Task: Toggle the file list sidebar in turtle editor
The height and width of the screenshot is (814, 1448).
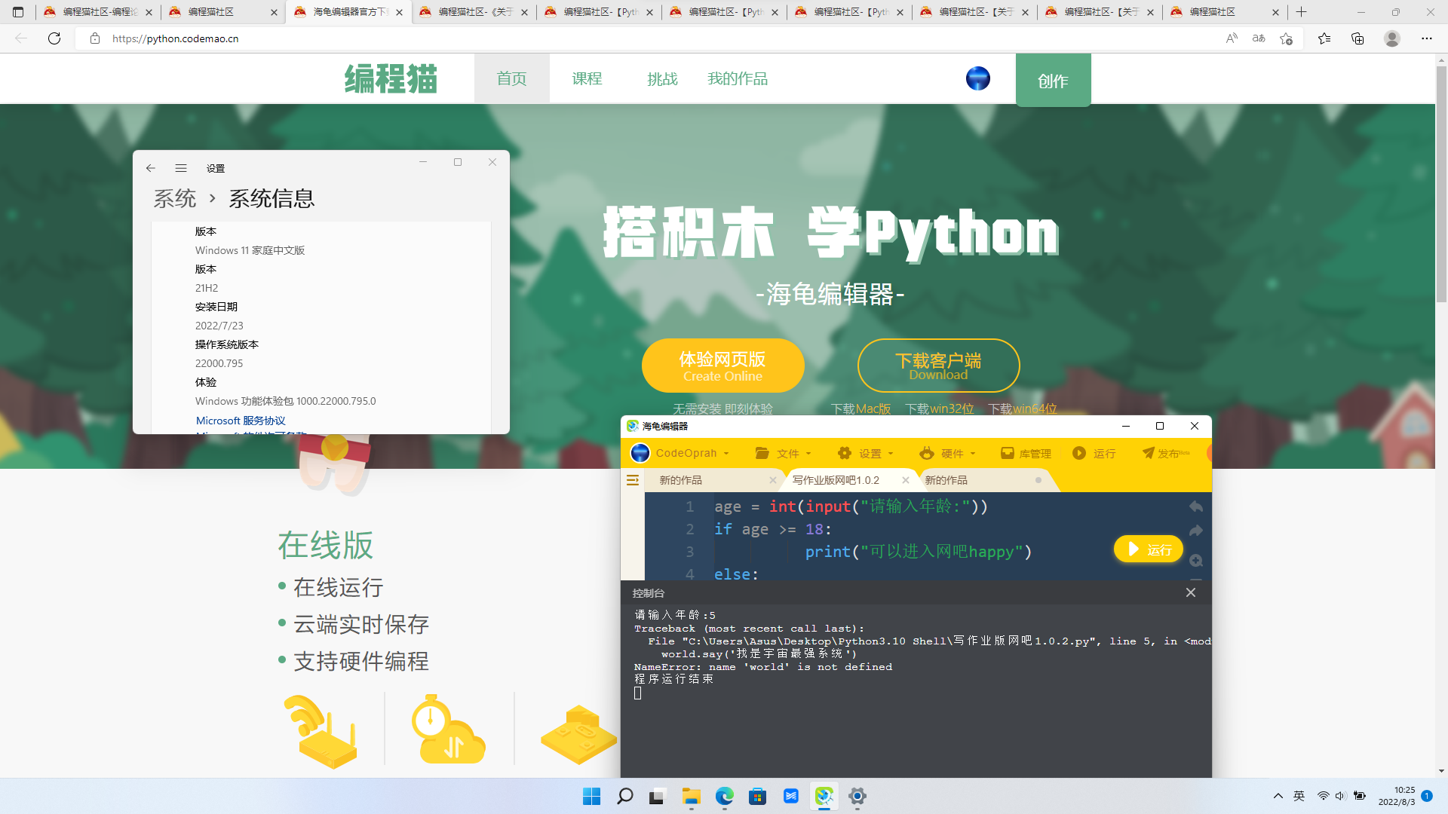Action: tap(633, 480)
